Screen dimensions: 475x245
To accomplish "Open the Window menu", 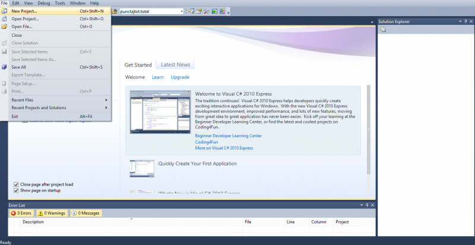I will click(x=78, y=3).
